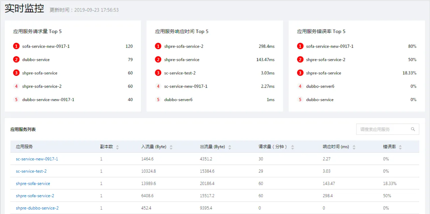430x214 pixels.
Task: Select rank 1 badge in 错误率 Top 5
Action: point(300,46)
